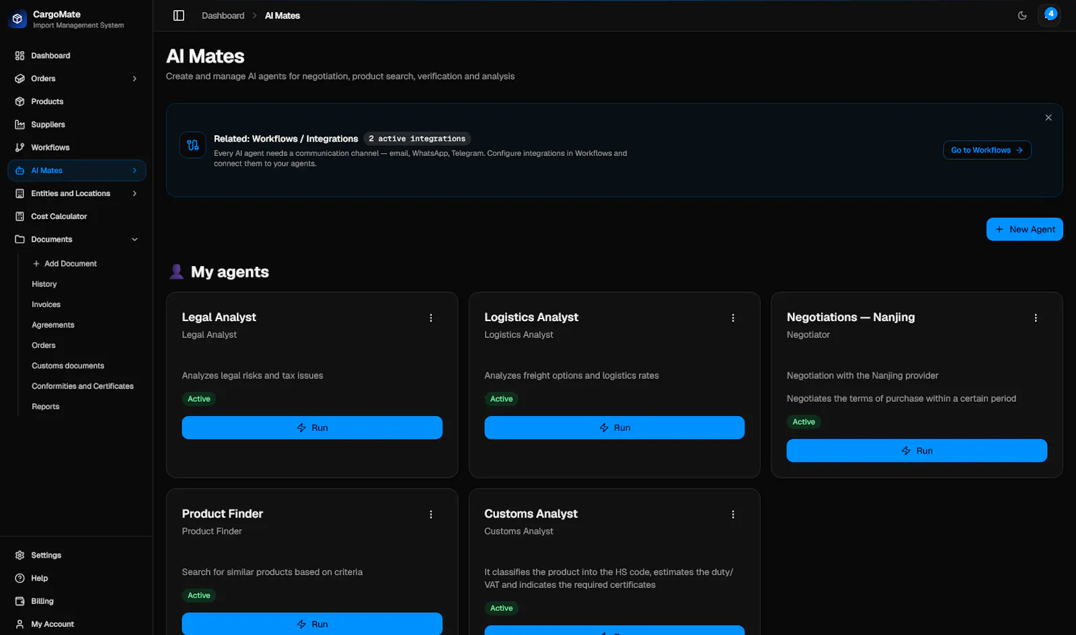1076x635 pixels.
Task: Open Agreements under Documents
Action: coord(53,325)
